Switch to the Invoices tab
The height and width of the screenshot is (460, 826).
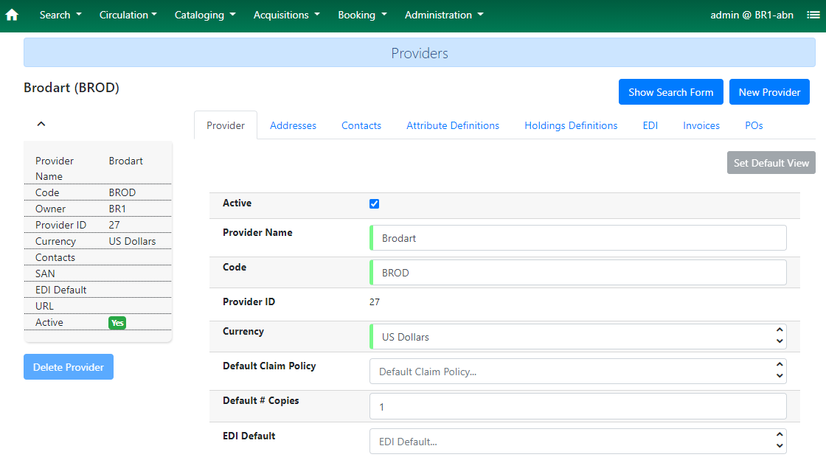(x=701, y=125)
